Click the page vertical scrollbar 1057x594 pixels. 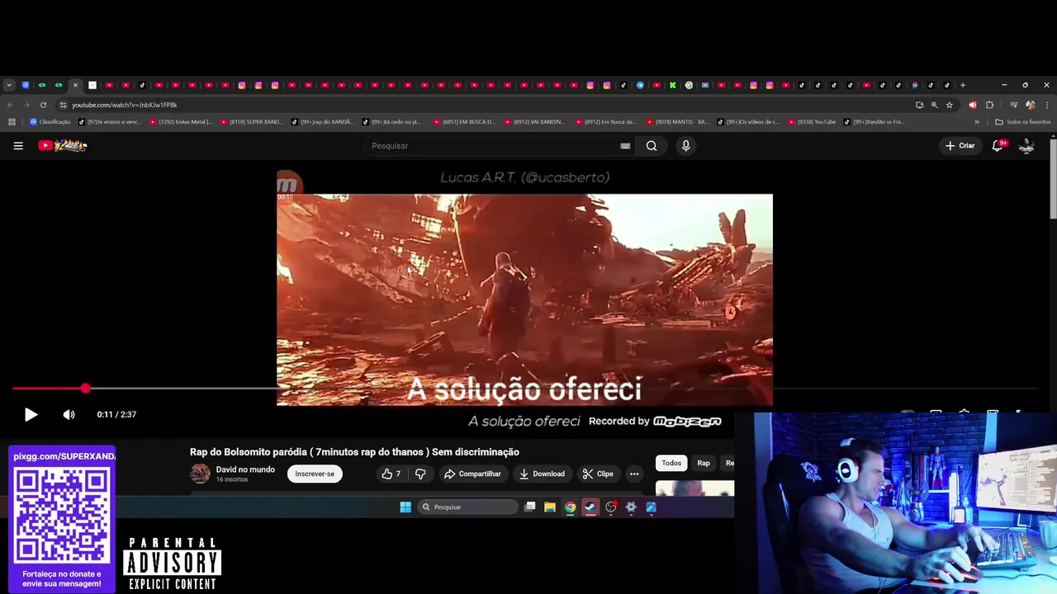[1053, 179]
